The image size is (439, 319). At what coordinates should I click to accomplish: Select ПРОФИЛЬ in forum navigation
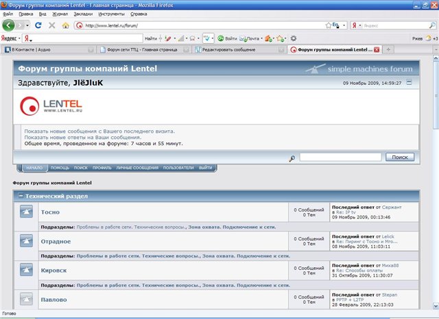(x=102, y=168)
